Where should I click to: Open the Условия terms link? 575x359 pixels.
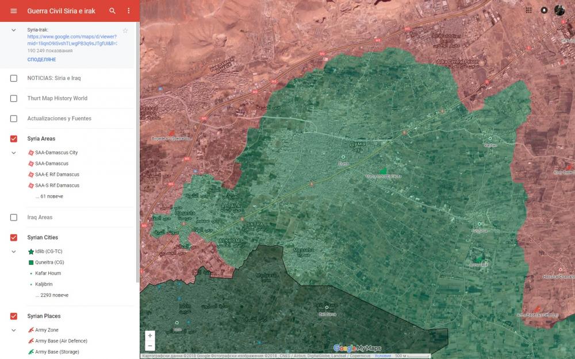pyautogui.click(x=382, y=356)
